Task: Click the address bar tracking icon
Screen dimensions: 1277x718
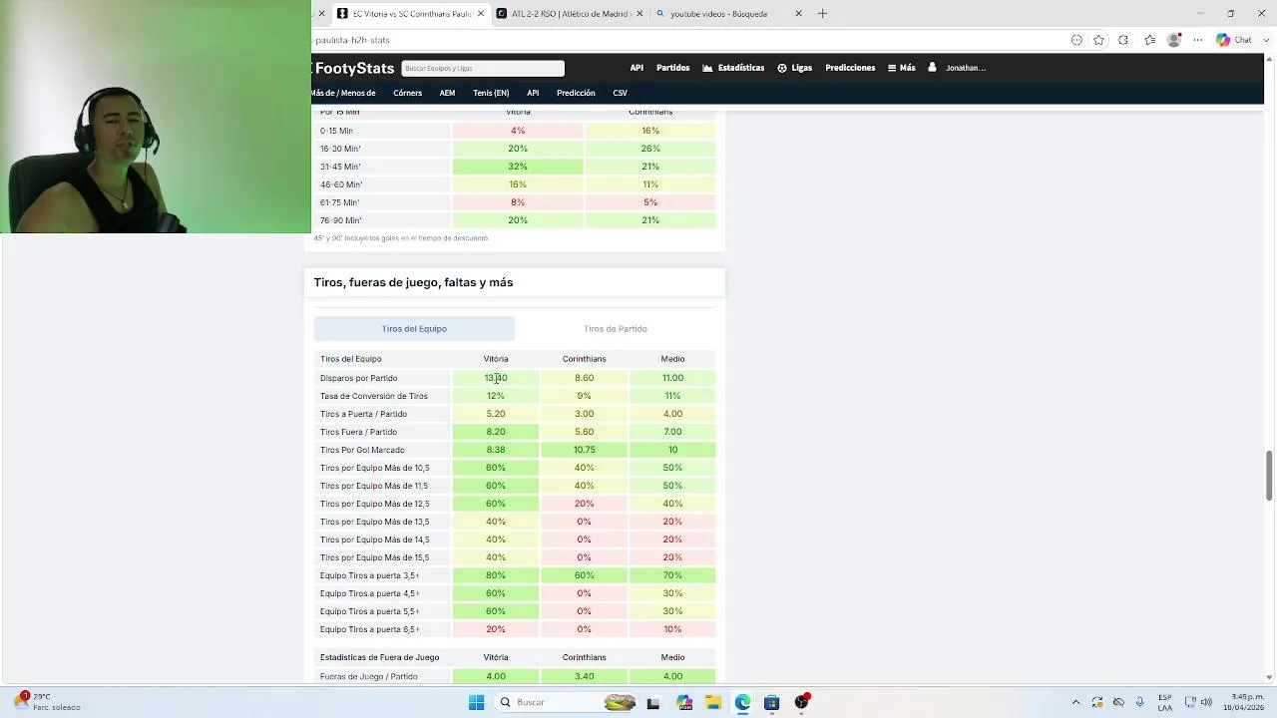Action: coord(1076,40)
